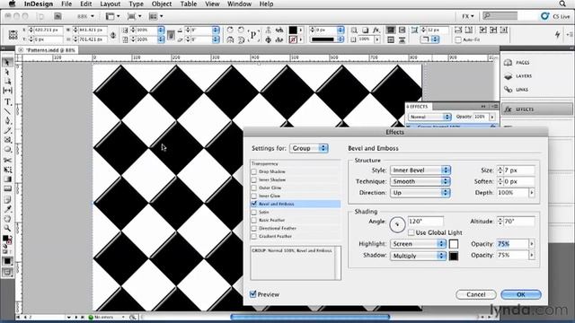Select the Ellipse tool
Viewport: 575px width, 323px height.
7,150
